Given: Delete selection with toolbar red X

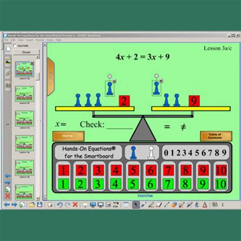Looking at the screenshot, I should 75,204.
